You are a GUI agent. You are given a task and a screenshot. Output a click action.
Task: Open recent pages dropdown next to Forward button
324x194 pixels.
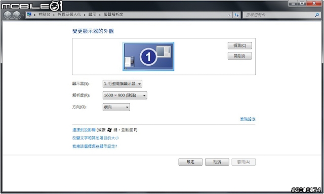tap(23, 15)
